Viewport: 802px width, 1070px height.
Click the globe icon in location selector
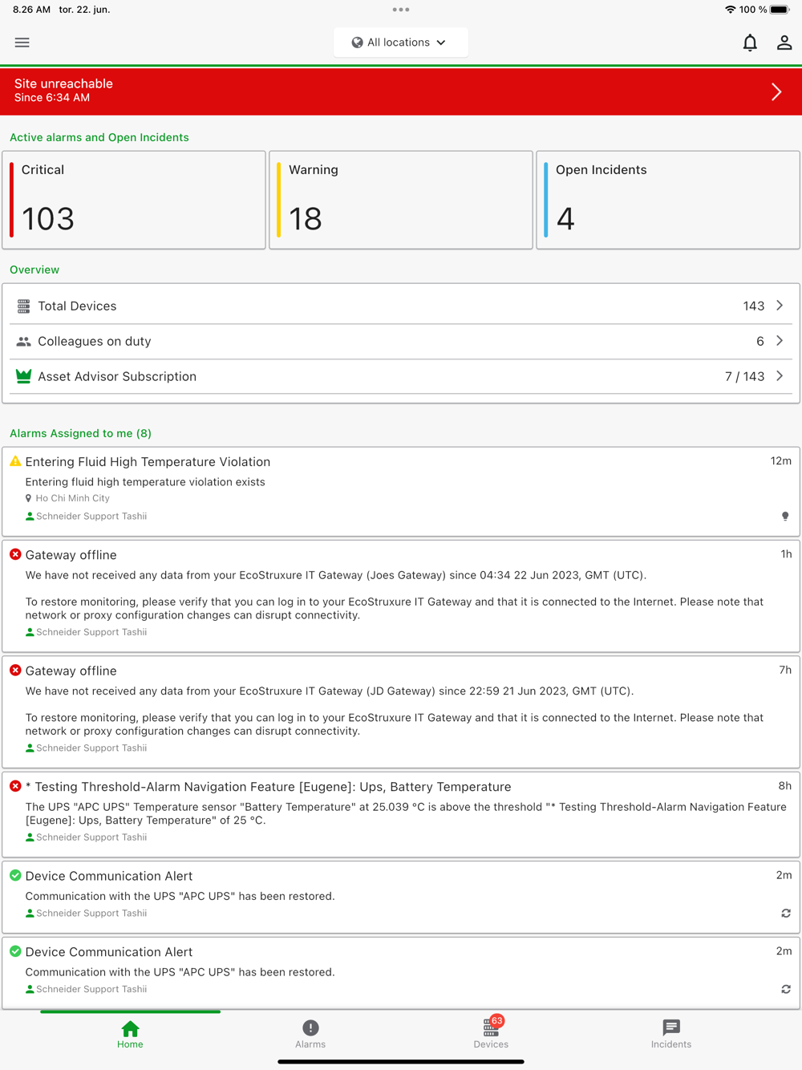click(358, 43)
